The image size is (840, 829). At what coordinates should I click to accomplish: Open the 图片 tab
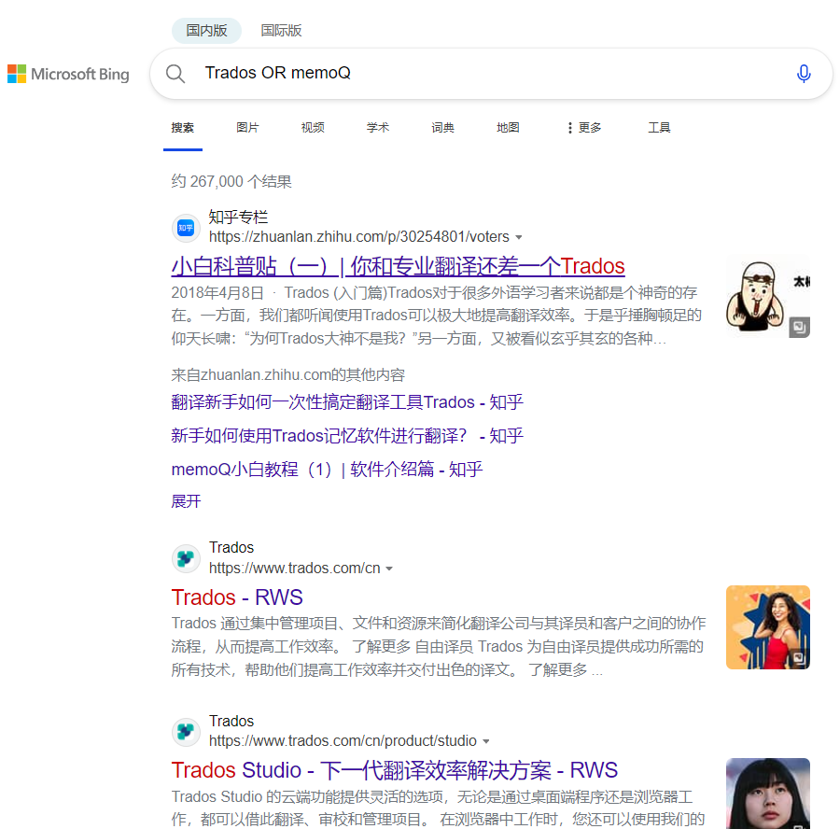click(247, 128)
